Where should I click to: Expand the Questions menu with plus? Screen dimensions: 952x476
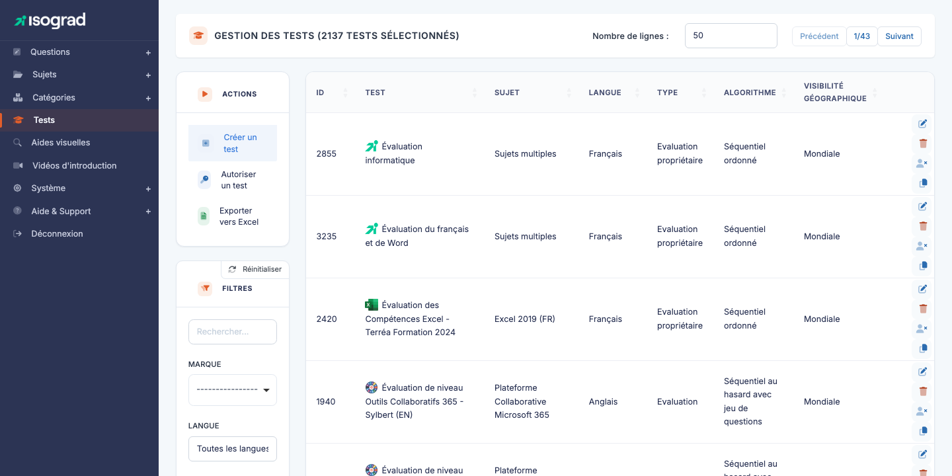(148, 52)
